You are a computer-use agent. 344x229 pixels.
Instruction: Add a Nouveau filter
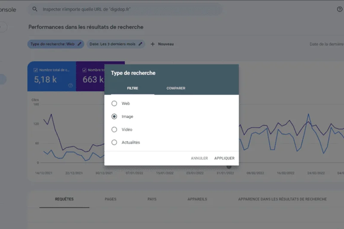coord(163,44)
